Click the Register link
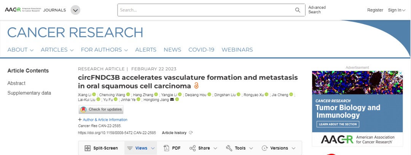 [x=375, y=10]
